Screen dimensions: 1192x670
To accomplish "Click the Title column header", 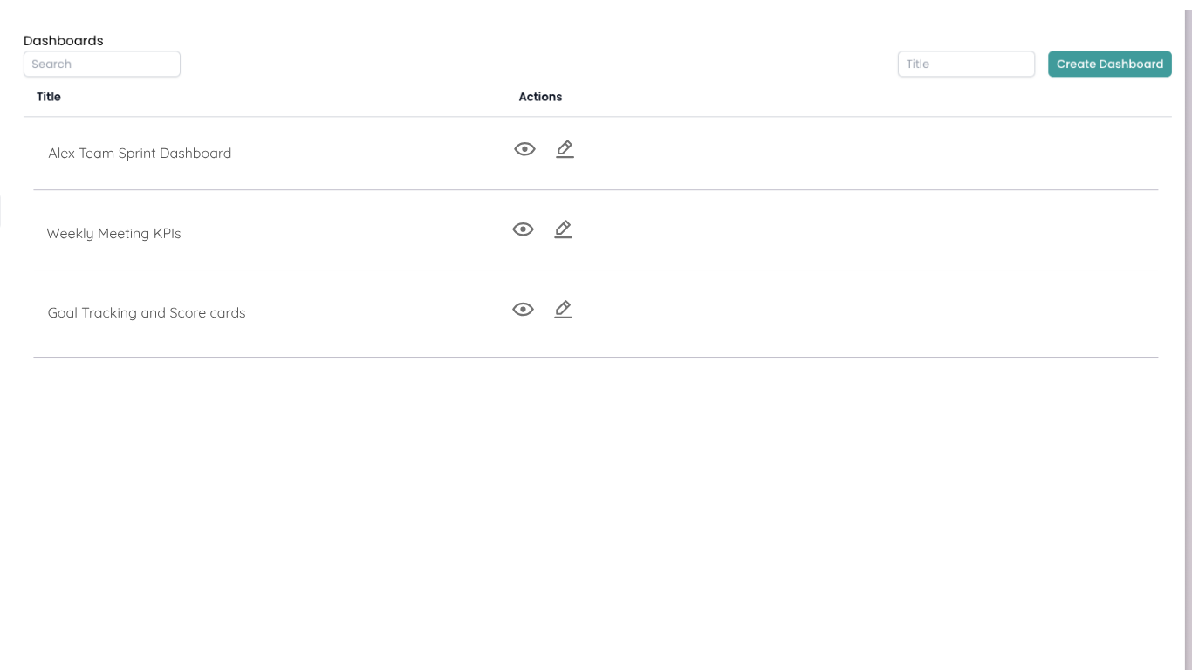I will click(x=49, y=97).
